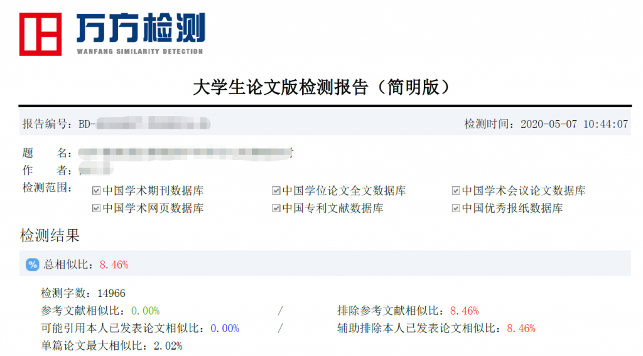The image size is (643, 356).
Task: Click the 万方检测 brand name text
Action: (x=140, y=28)
